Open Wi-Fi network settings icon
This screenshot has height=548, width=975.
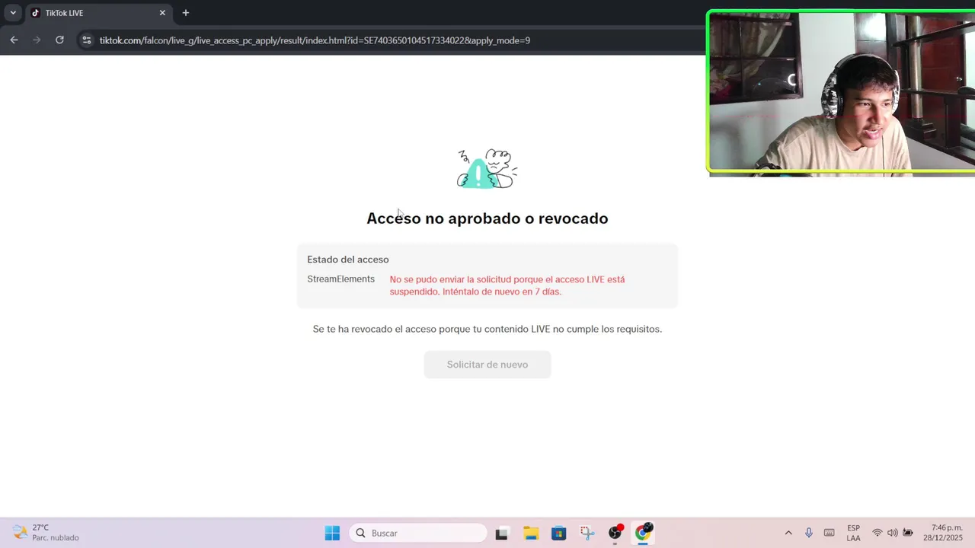click(877, 533)
